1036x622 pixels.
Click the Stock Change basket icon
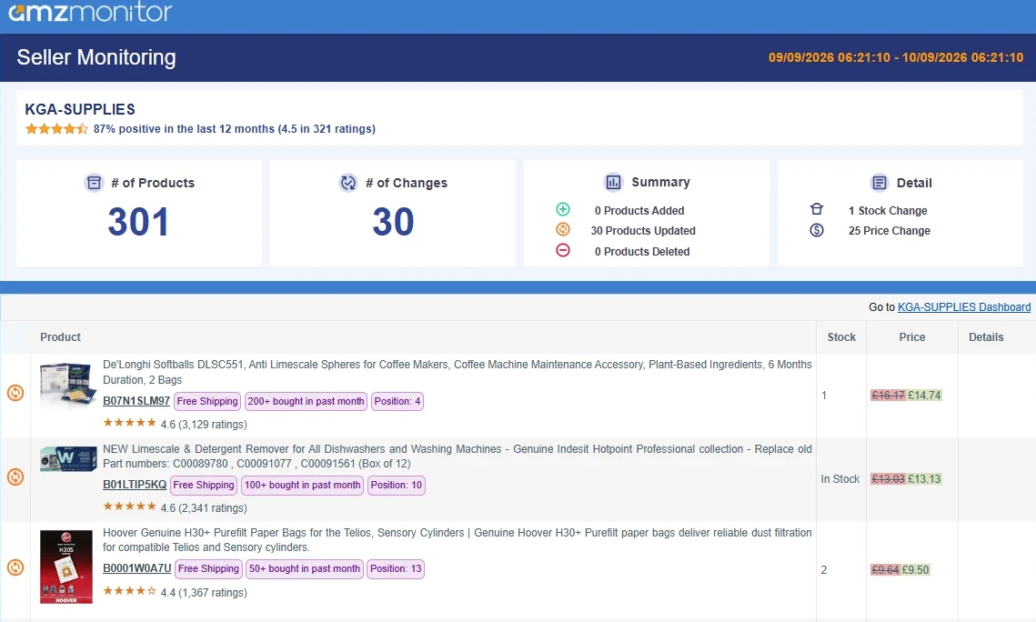point(817,209)
